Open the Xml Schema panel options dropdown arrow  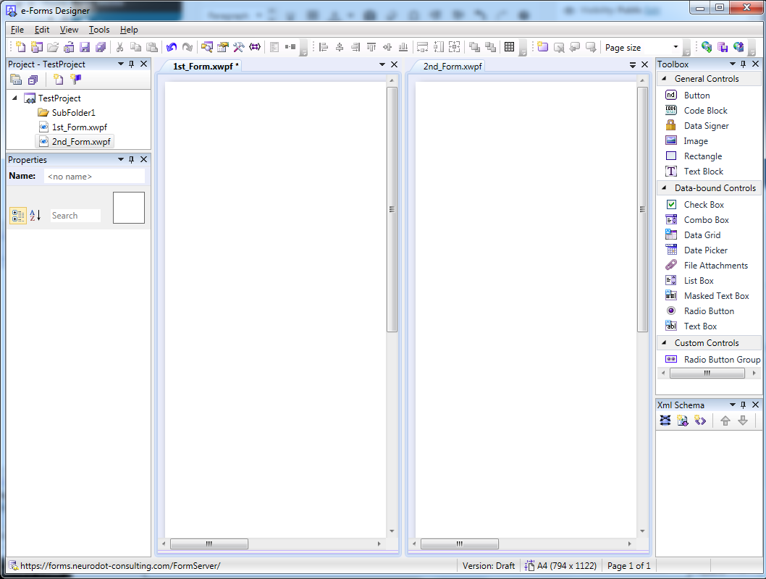point(732,405)
